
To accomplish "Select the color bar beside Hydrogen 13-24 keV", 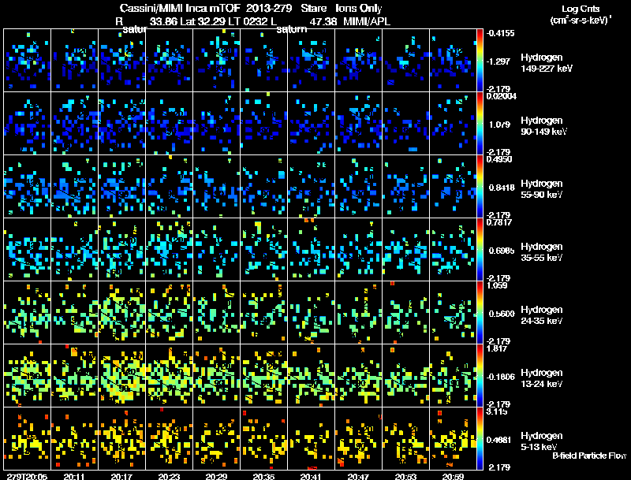I will coord(480,376).
